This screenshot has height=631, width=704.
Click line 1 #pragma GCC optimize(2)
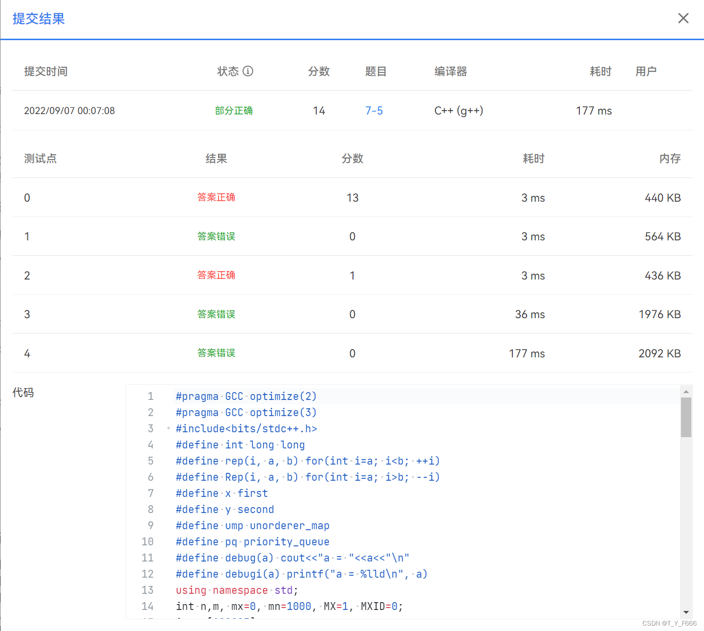[246, 396]
